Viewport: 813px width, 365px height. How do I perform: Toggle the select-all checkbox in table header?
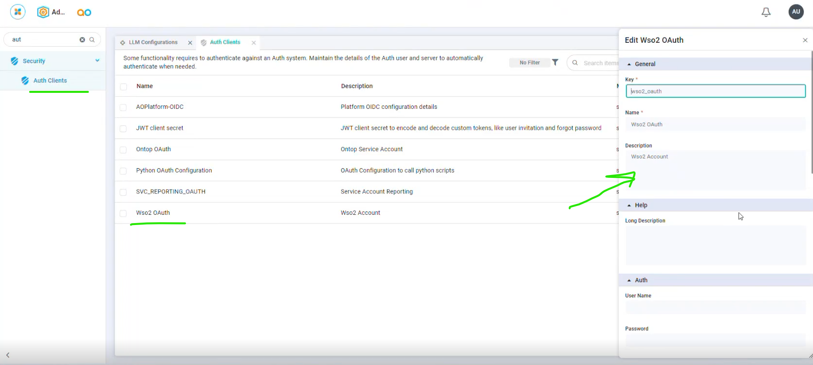[124, 87]
